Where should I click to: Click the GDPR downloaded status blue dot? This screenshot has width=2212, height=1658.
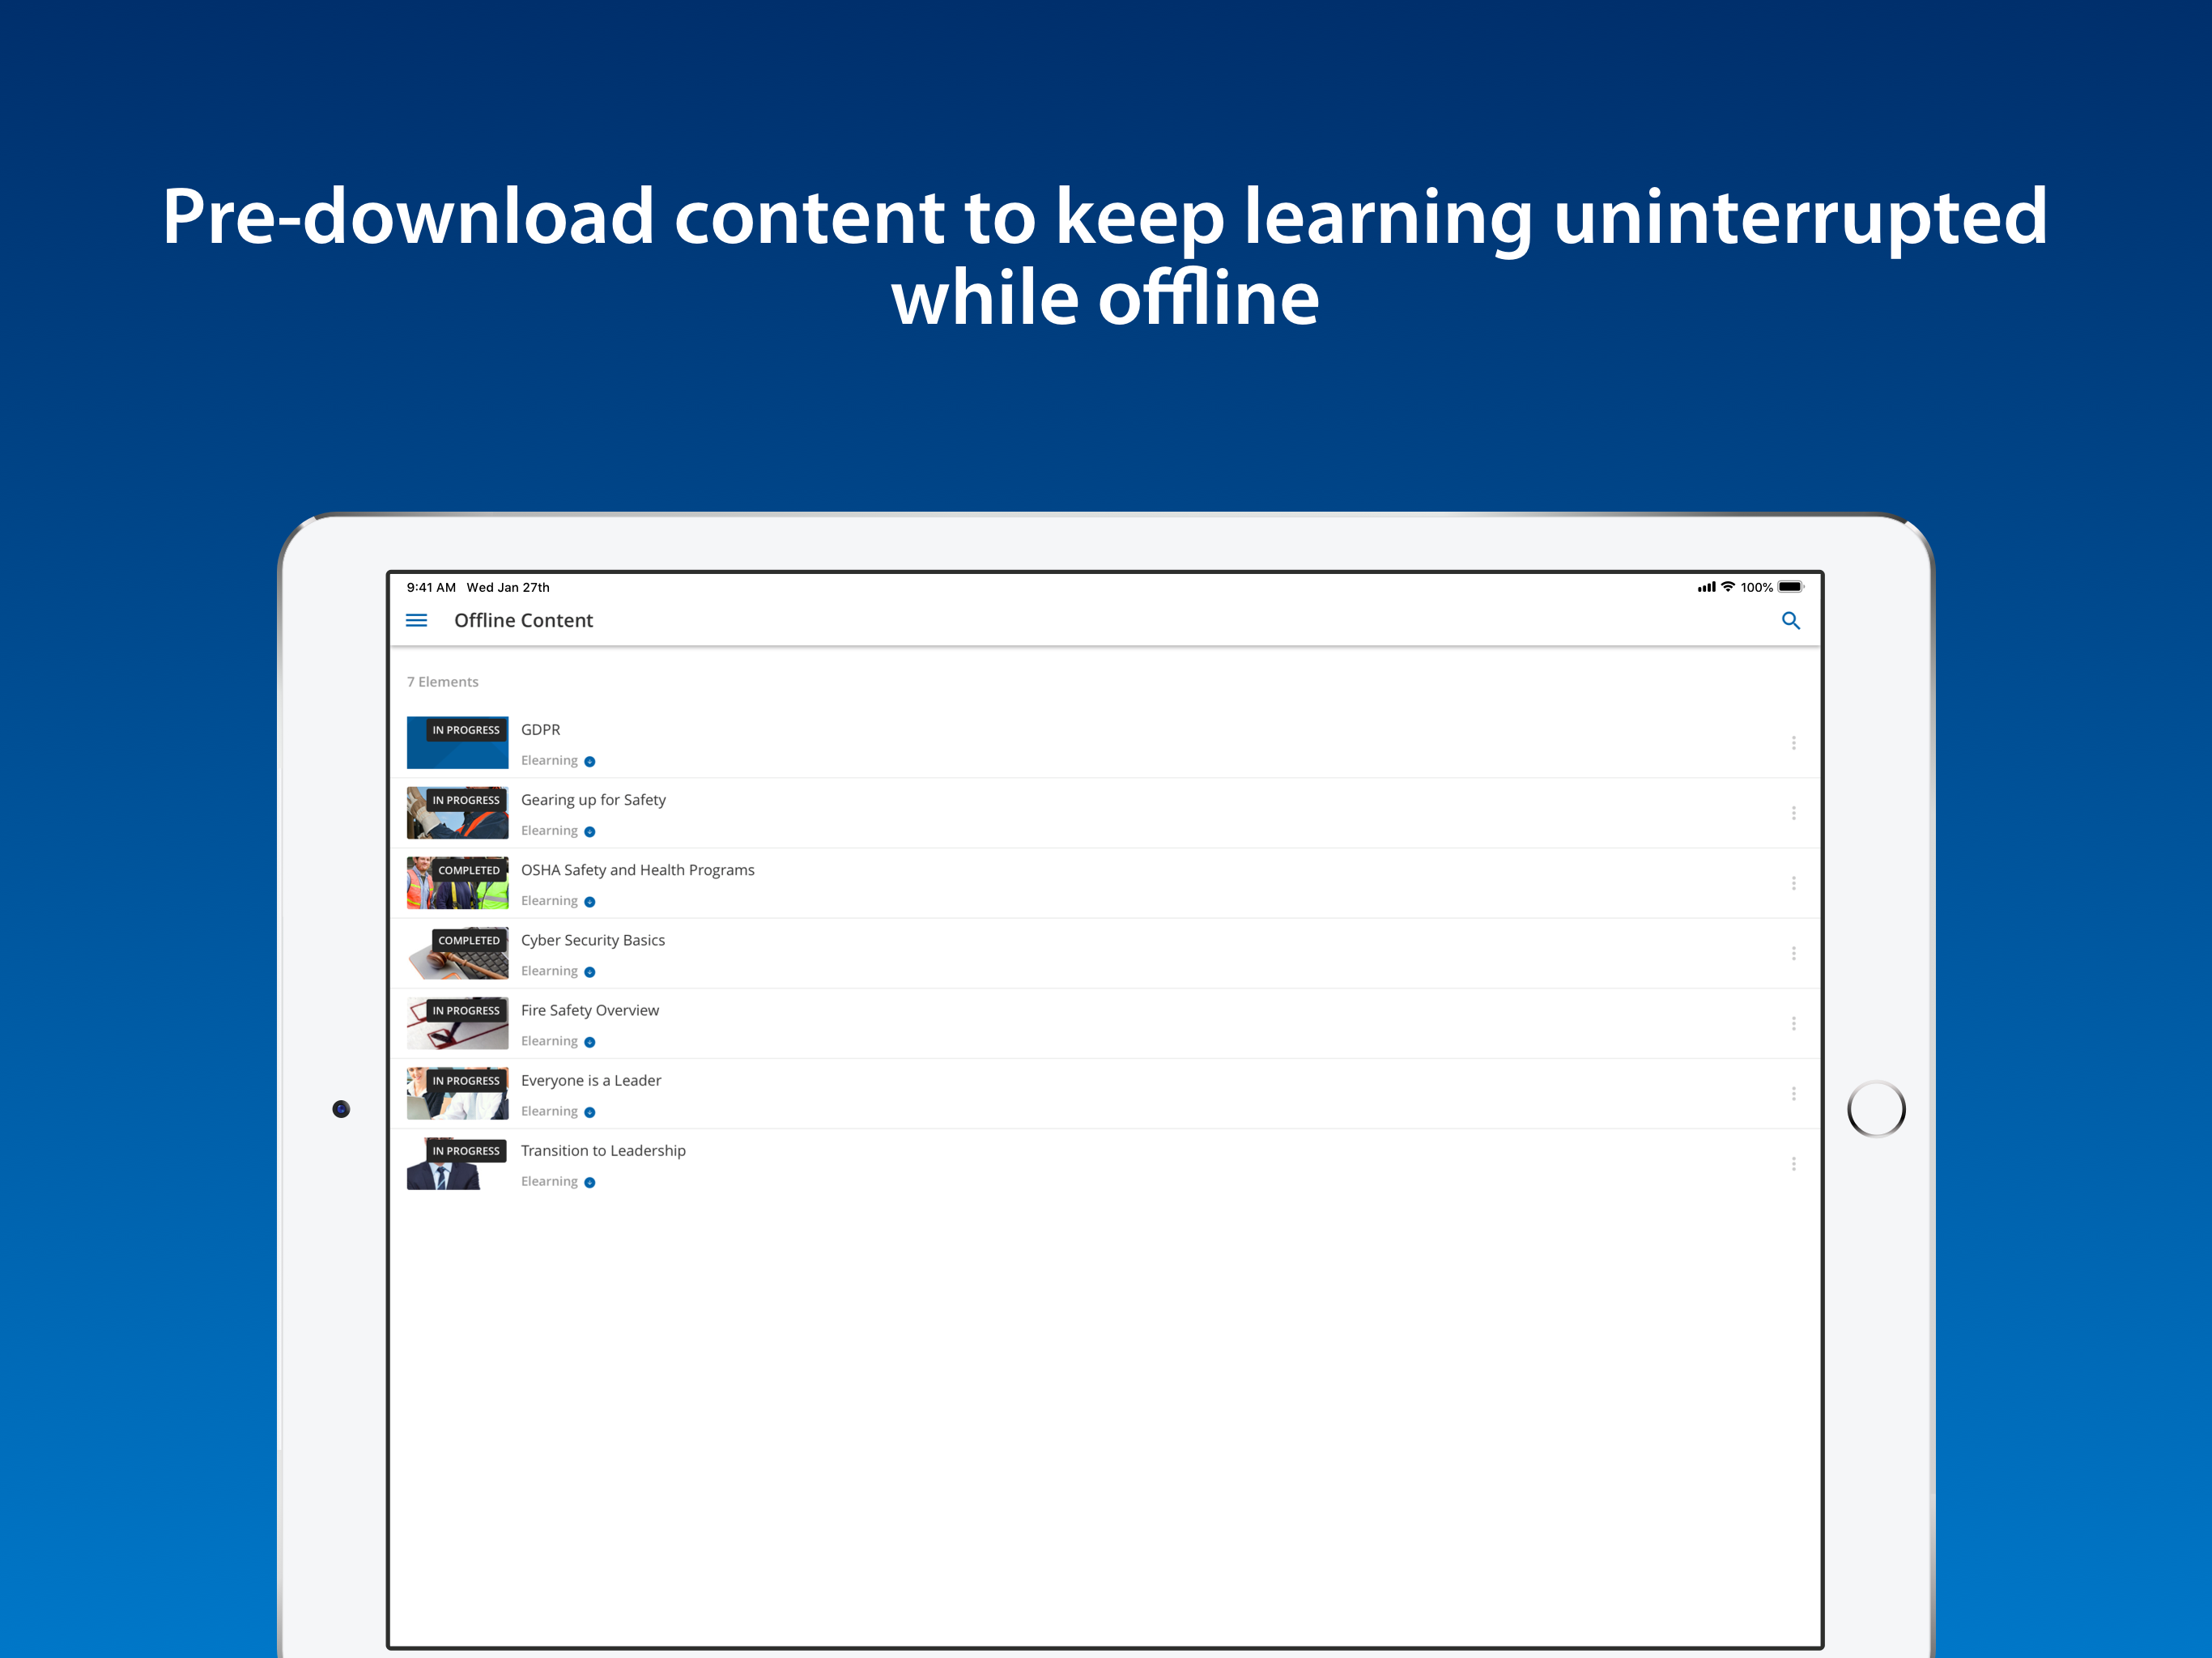[590, 762]
